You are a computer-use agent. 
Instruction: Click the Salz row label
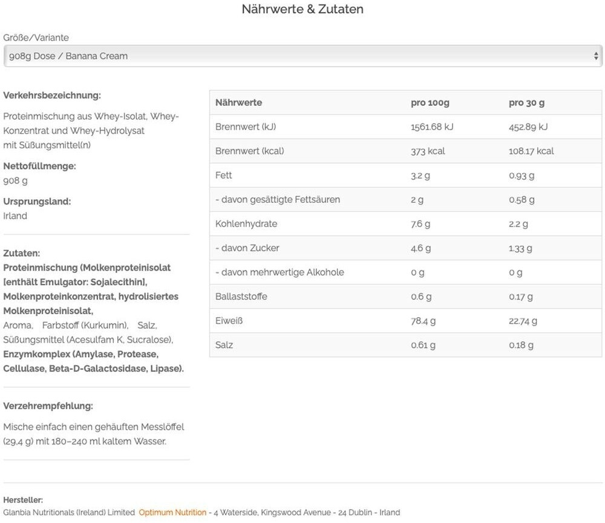coord(224,345)
